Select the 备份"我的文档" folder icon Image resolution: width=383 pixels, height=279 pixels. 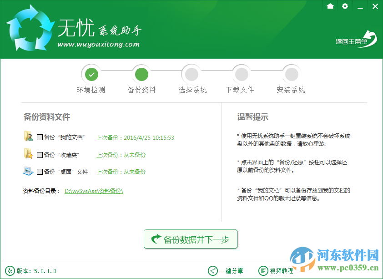coord(28,137)
